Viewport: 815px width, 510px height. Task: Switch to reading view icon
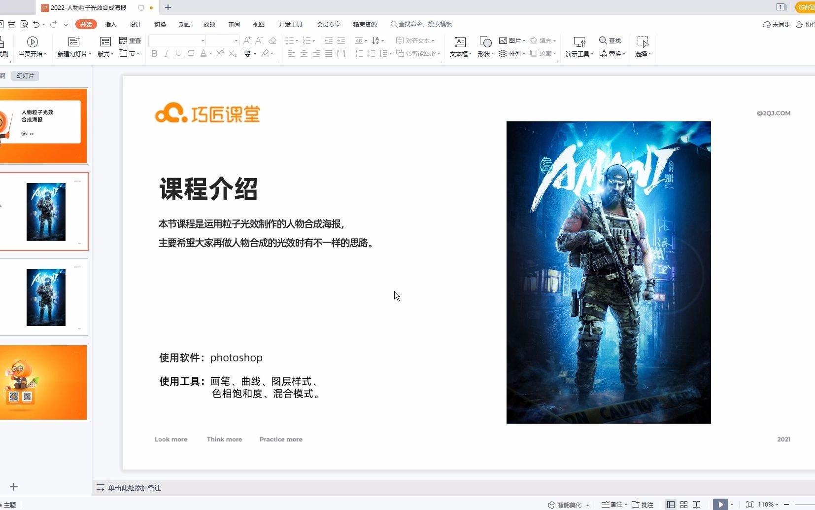[697, 505]
